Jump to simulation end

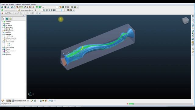click(54, 10)
